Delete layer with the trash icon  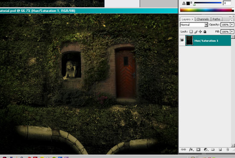click(227, 149)
